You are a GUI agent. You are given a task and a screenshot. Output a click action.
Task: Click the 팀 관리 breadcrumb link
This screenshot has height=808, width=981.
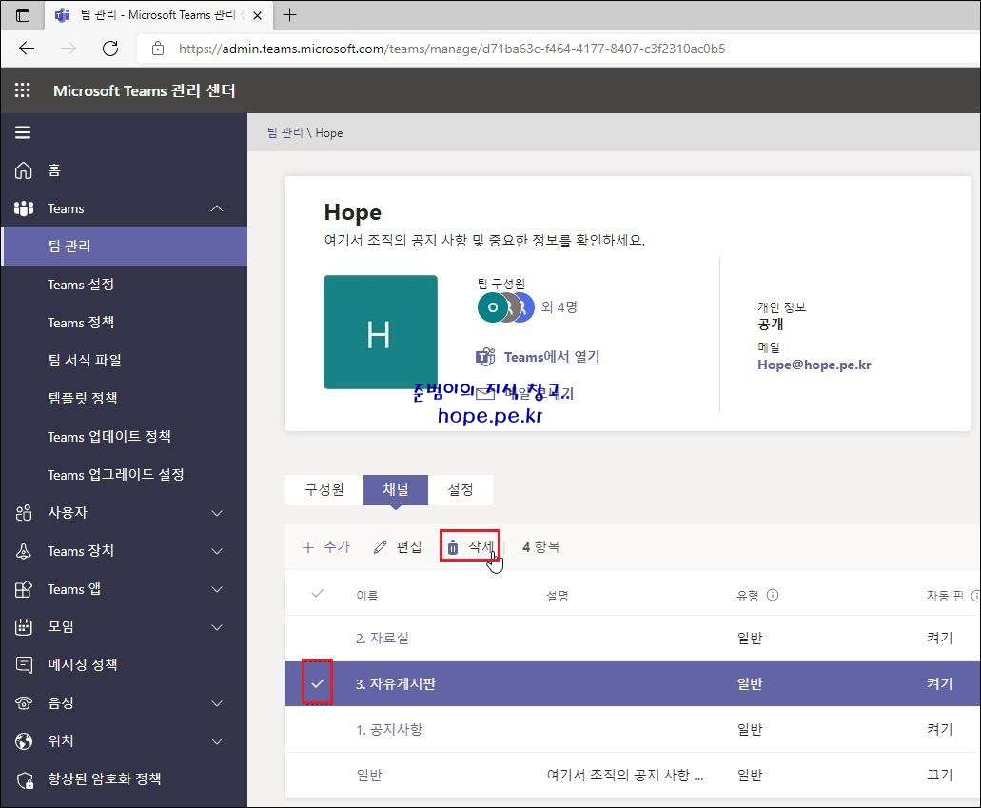tap(284, 132)
